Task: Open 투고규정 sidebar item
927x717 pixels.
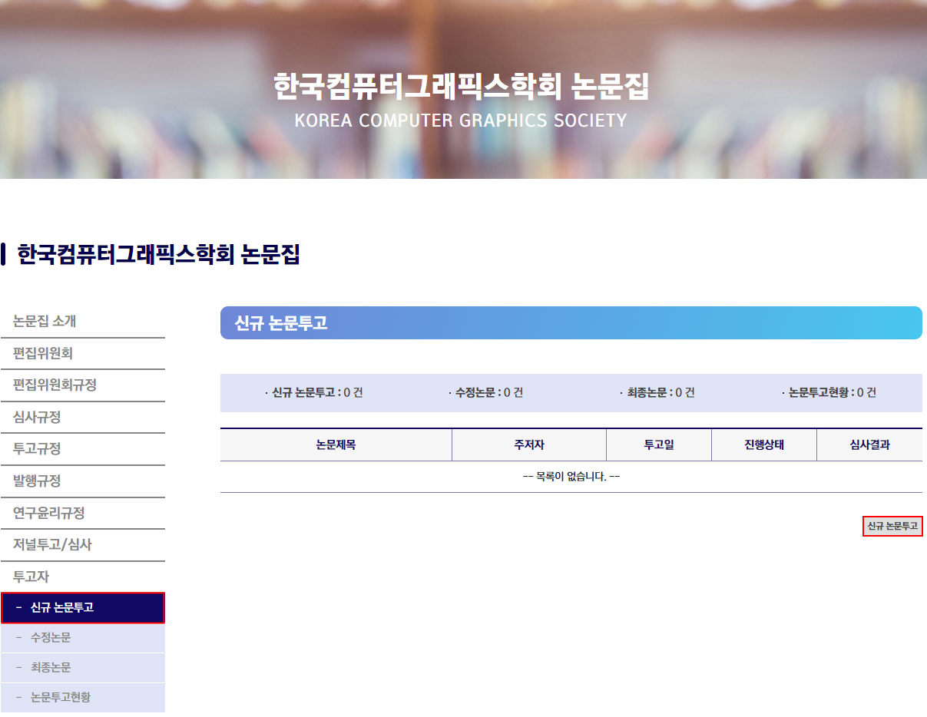Action: tap(82, 449)
